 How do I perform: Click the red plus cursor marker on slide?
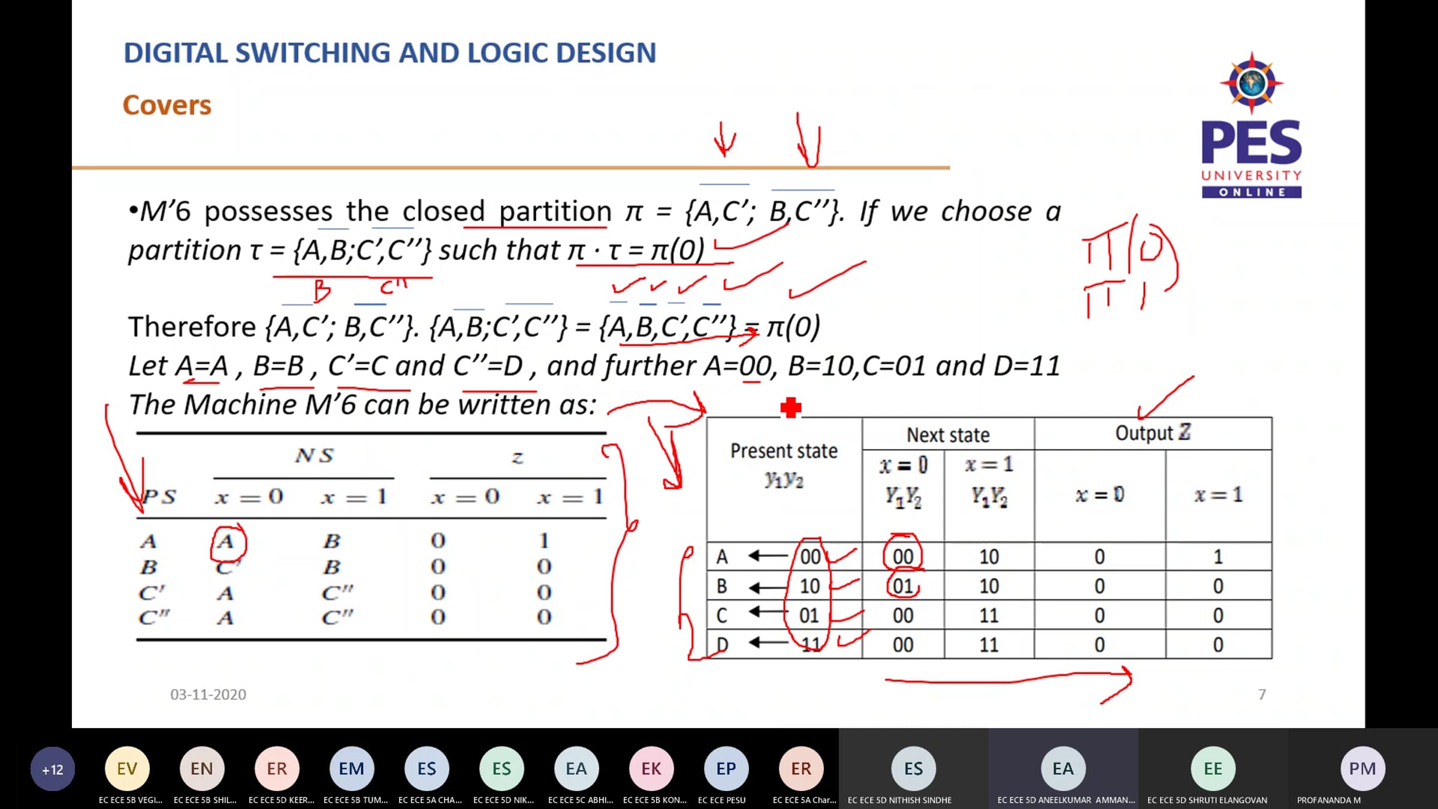pyautogui.click(x=791, y=408)
